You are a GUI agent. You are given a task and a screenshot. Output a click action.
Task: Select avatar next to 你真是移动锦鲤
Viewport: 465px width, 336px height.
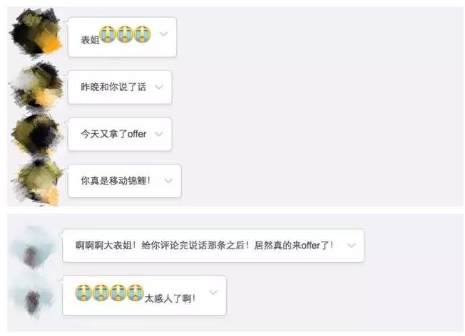pyautogui.click(x=38, y=181)
